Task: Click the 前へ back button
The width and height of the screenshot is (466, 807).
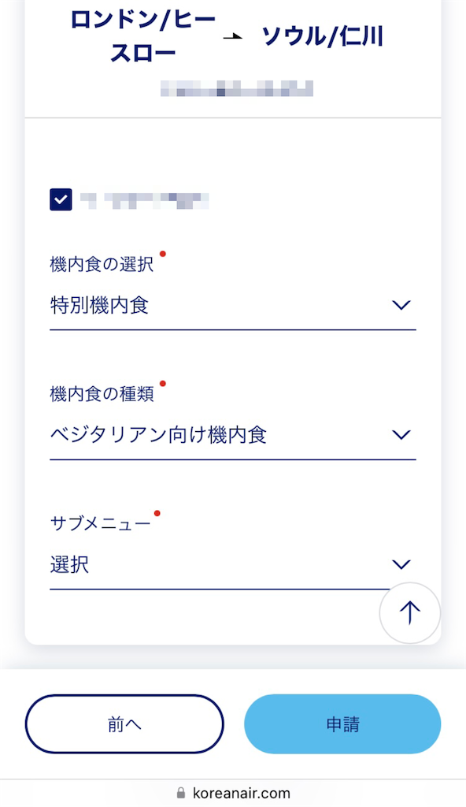Action: (x=124, y=724)
